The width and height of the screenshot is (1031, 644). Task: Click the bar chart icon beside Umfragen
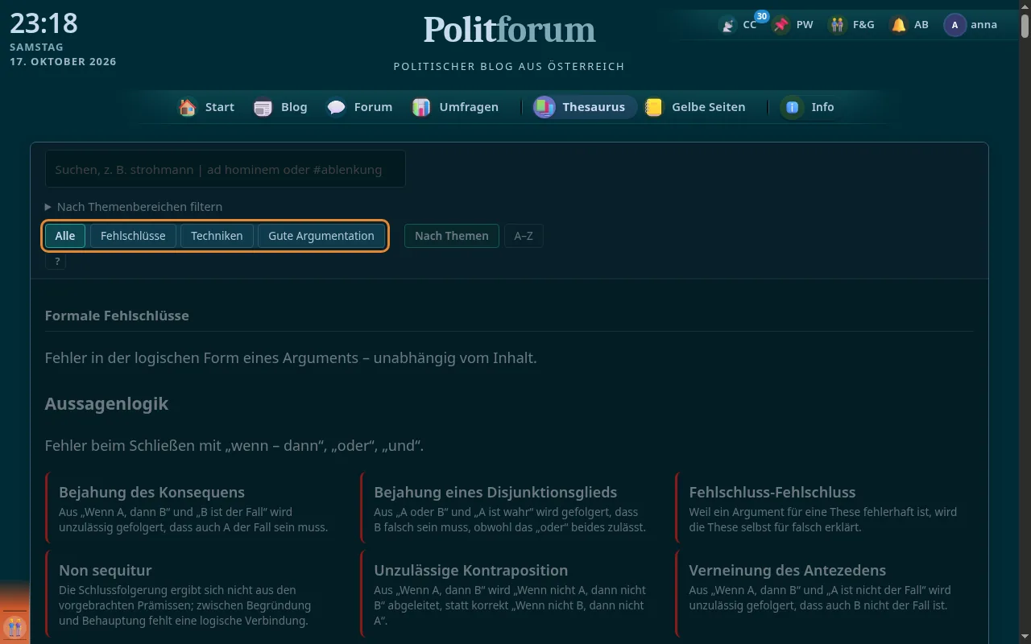point(421,107)
